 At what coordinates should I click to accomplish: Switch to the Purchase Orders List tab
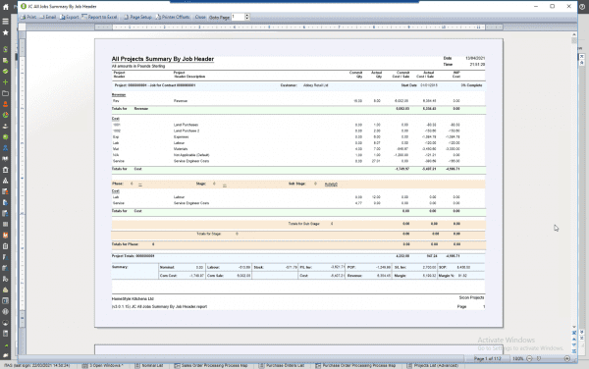point(282,365)
